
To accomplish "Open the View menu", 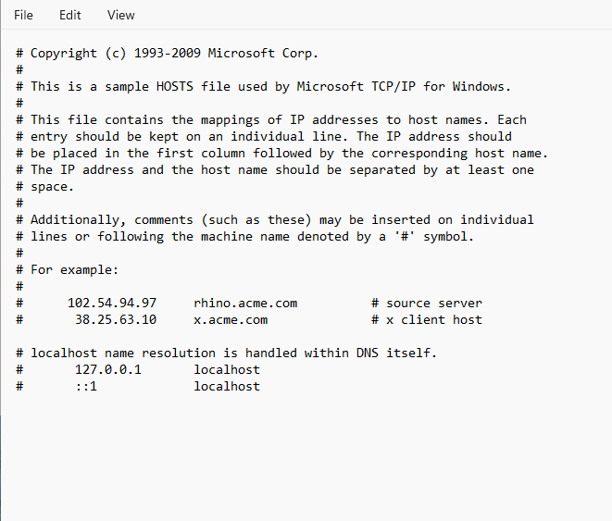I will (120, 15).
